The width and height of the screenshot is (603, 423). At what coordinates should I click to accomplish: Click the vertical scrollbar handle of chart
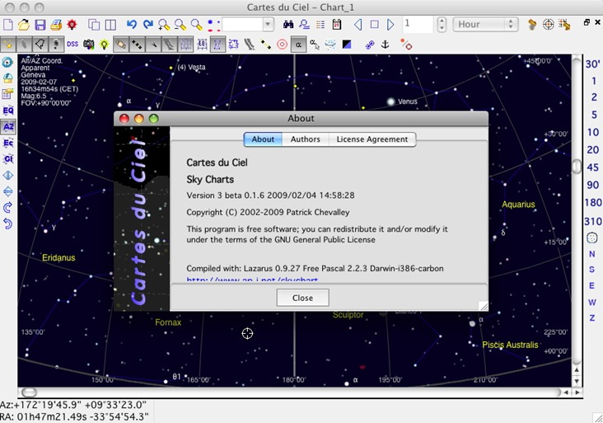coord(577,167)
